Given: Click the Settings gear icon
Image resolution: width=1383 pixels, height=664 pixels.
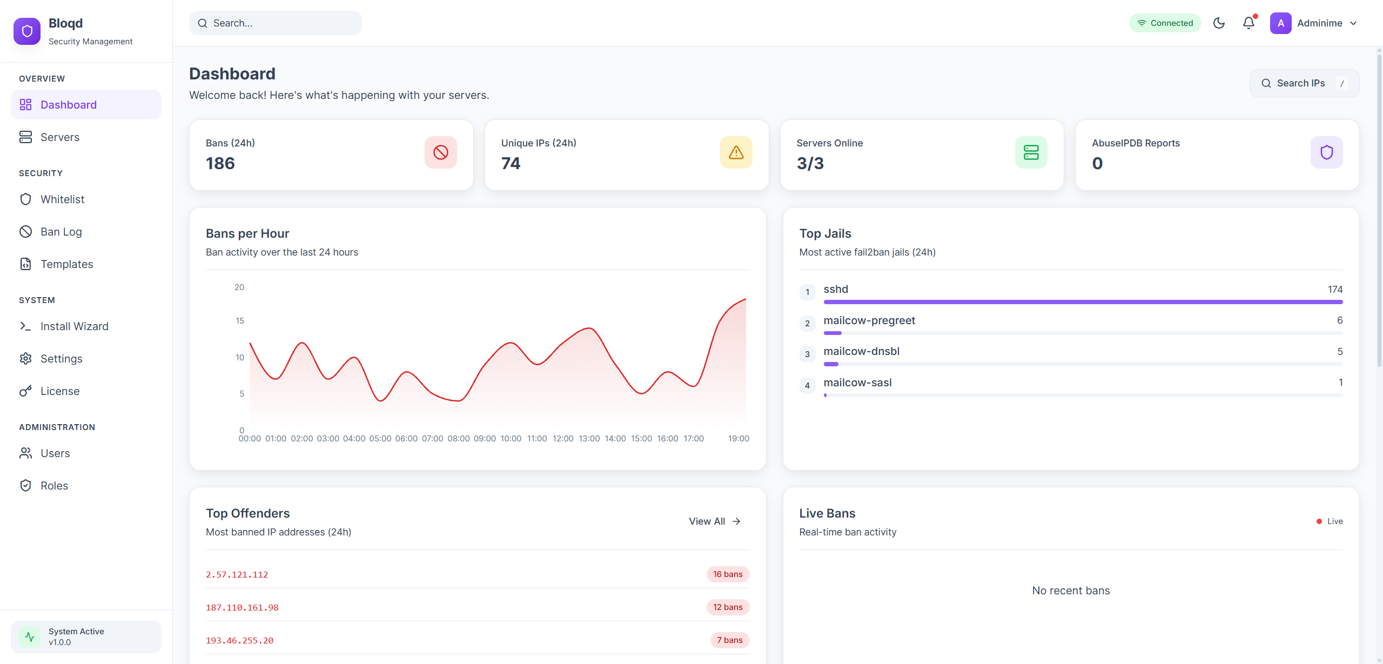Looking at the screenshot, I should tap(25, 358).
